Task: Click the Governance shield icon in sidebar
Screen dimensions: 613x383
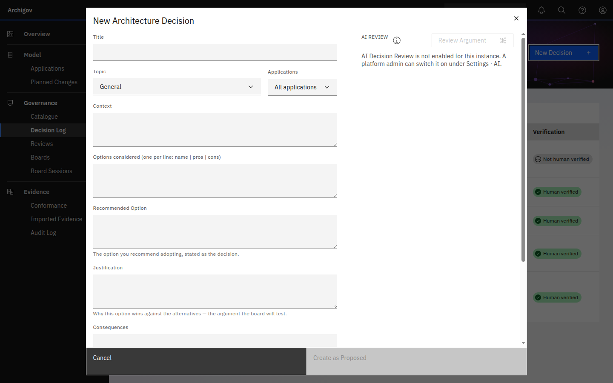Action: pos(10,103)
